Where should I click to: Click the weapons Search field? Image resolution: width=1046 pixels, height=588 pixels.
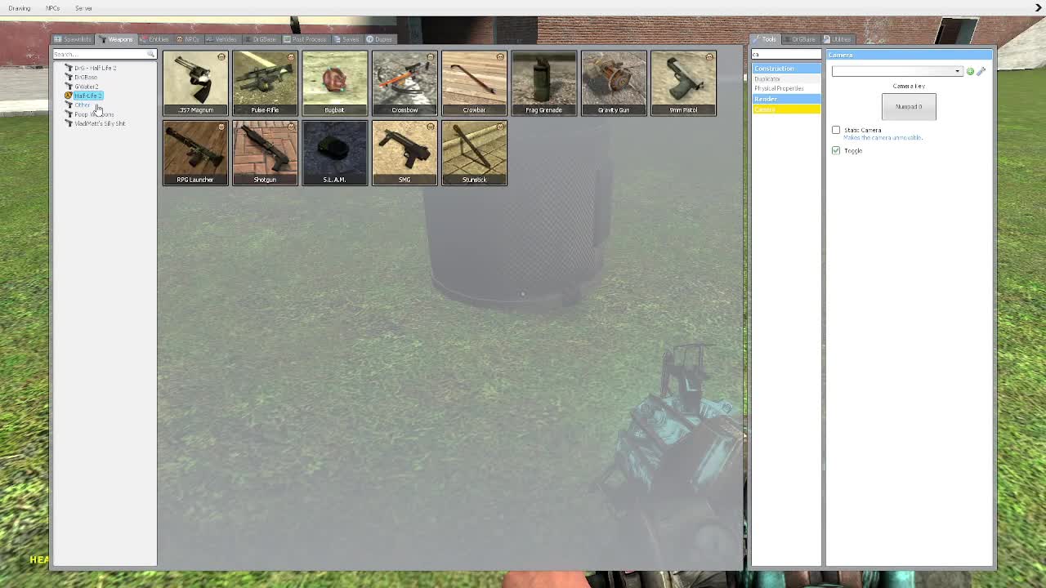pos(100,54)
